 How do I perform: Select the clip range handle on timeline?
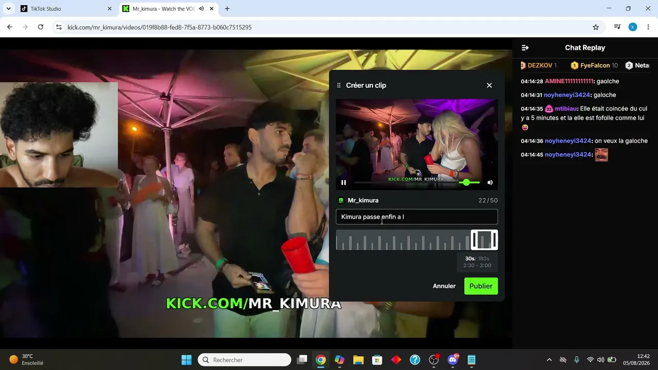484,240
